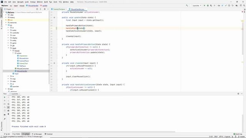The image size is (246, 138).
Task: Open the File menu
Action: click(x=5, y=2)
